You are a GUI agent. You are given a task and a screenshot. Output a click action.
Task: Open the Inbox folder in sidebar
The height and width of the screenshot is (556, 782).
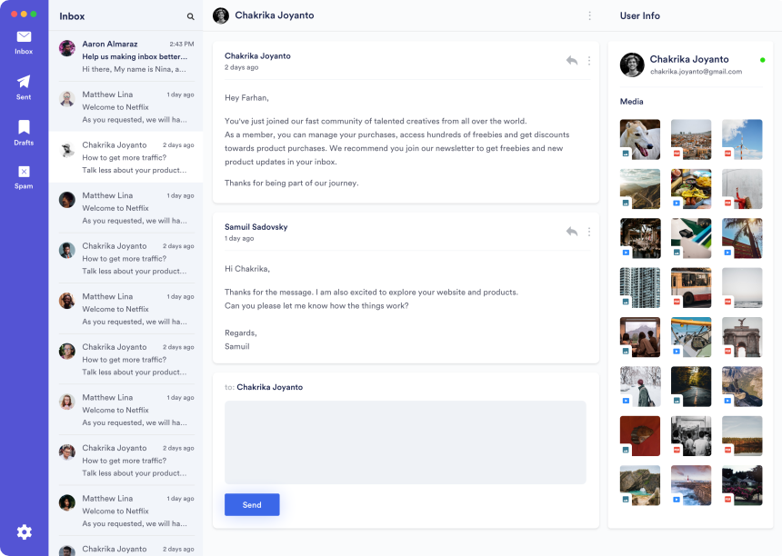(24, 42)
